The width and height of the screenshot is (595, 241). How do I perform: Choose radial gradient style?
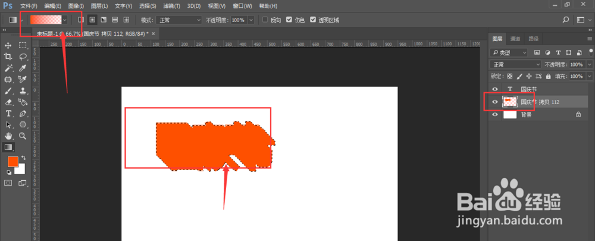click(92, 20)
